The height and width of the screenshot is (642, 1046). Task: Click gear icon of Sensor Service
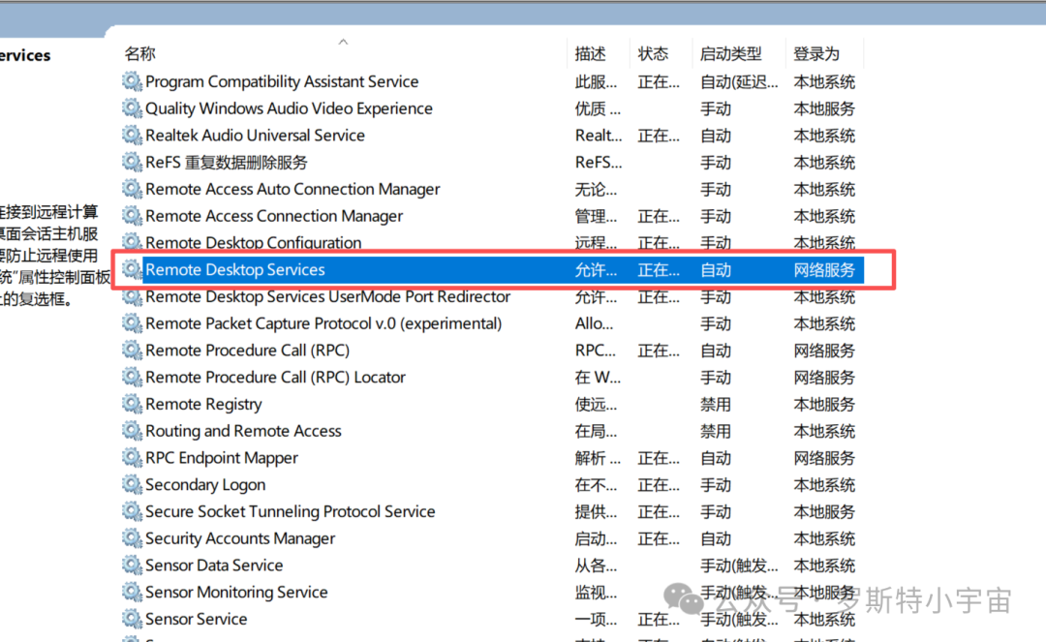[x=132, y=619]
